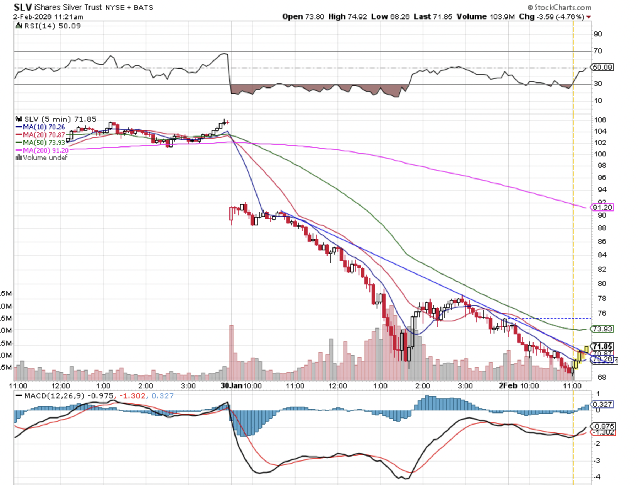The width and height of the screenshot is (638, 485).
Task: Click the red down arrow beside Chg
Action: pyautogui.click(x=589, y=17)
